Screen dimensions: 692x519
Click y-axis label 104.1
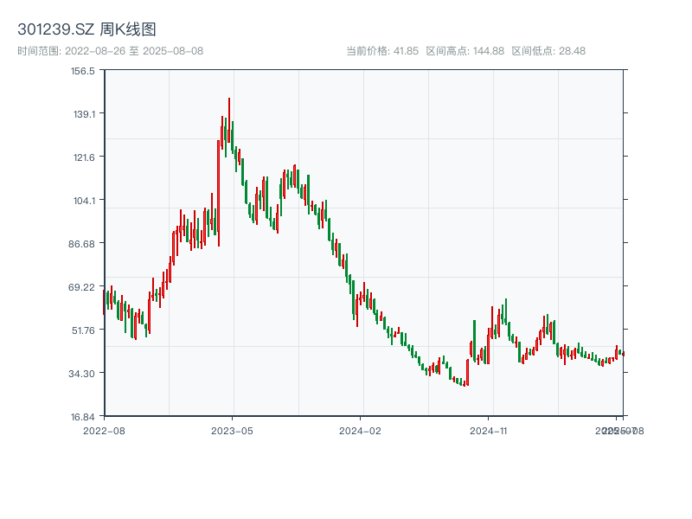point(84,201)
